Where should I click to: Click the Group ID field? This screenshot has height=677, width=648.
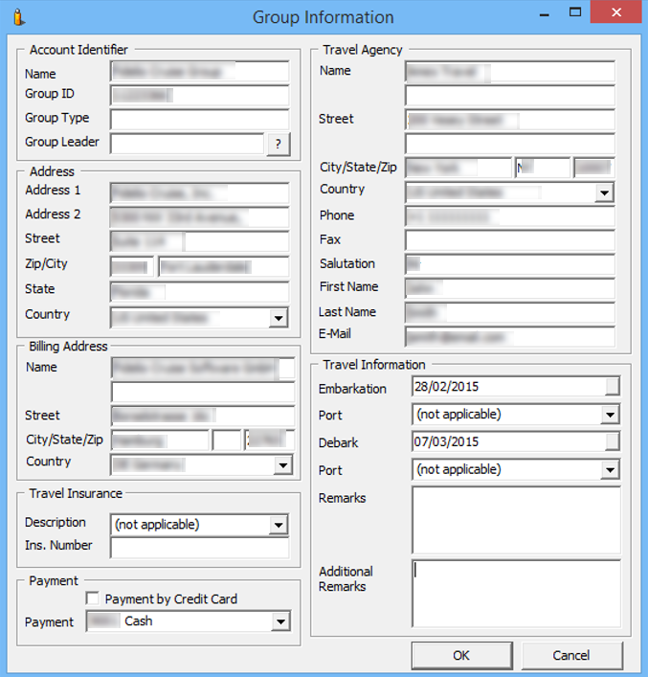tap(200, 96)
